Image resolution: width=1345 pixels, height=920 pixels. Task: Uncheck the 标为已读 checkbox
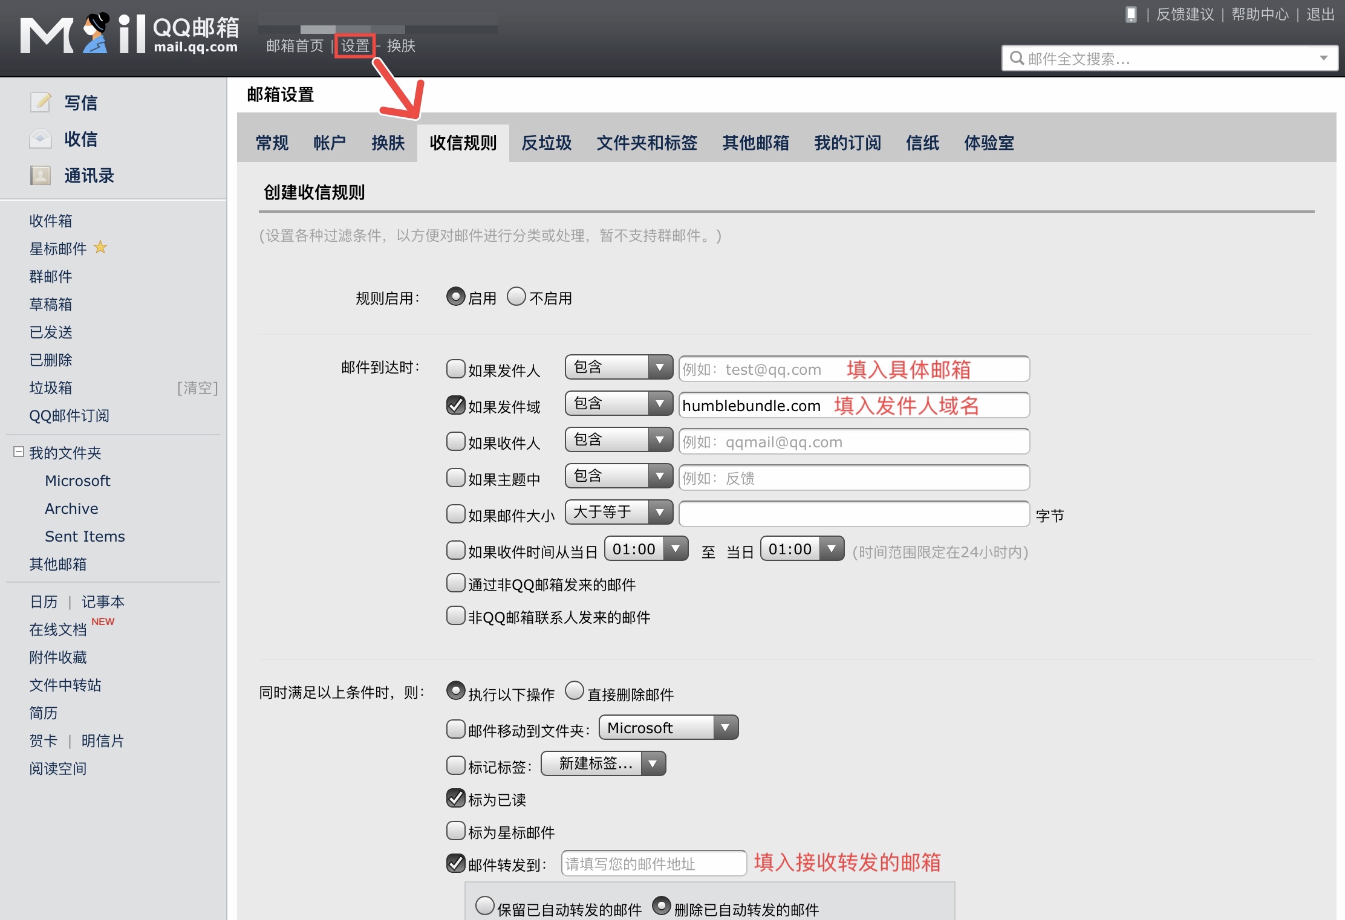(455, 798)
